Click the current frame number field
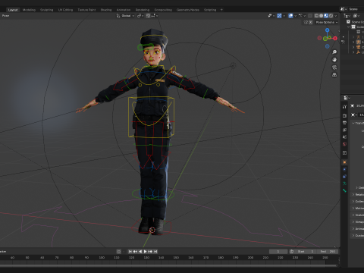This screenshot has width=364, height=273. coord(278,252)
